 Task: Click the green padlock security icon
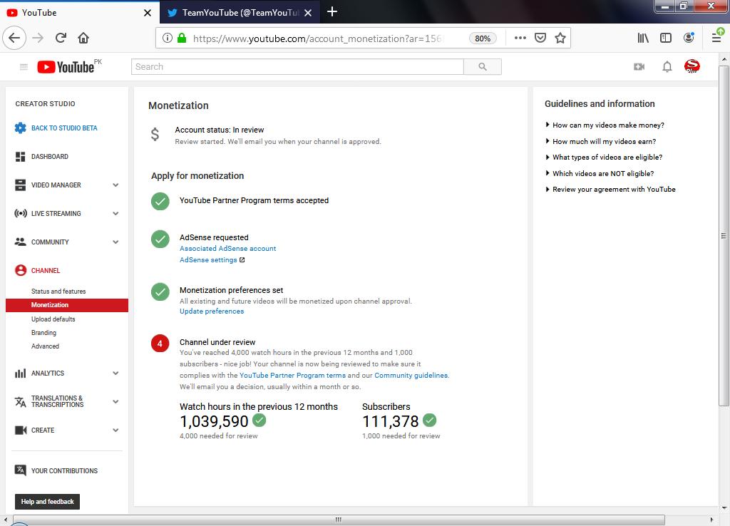click(x=182, y=38)
